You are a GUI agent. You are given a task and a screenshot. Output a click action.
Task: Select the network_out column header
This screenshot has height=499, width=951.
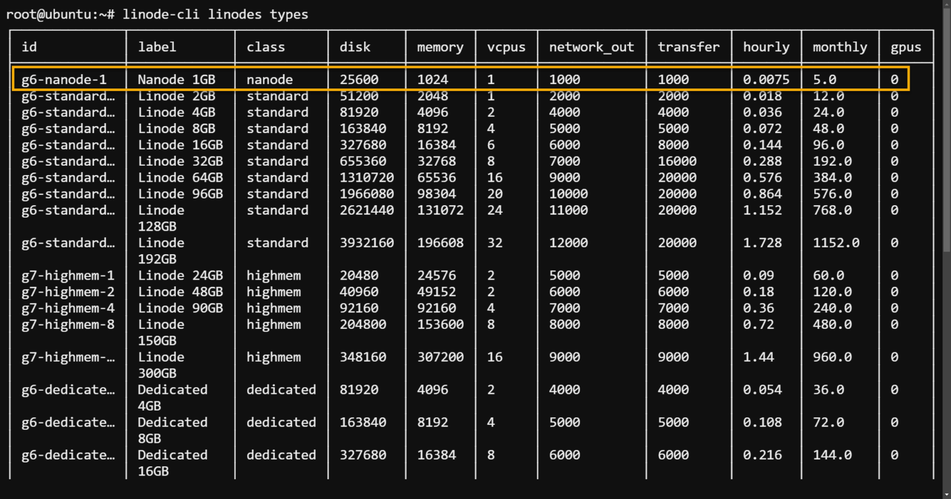[591, 46]
